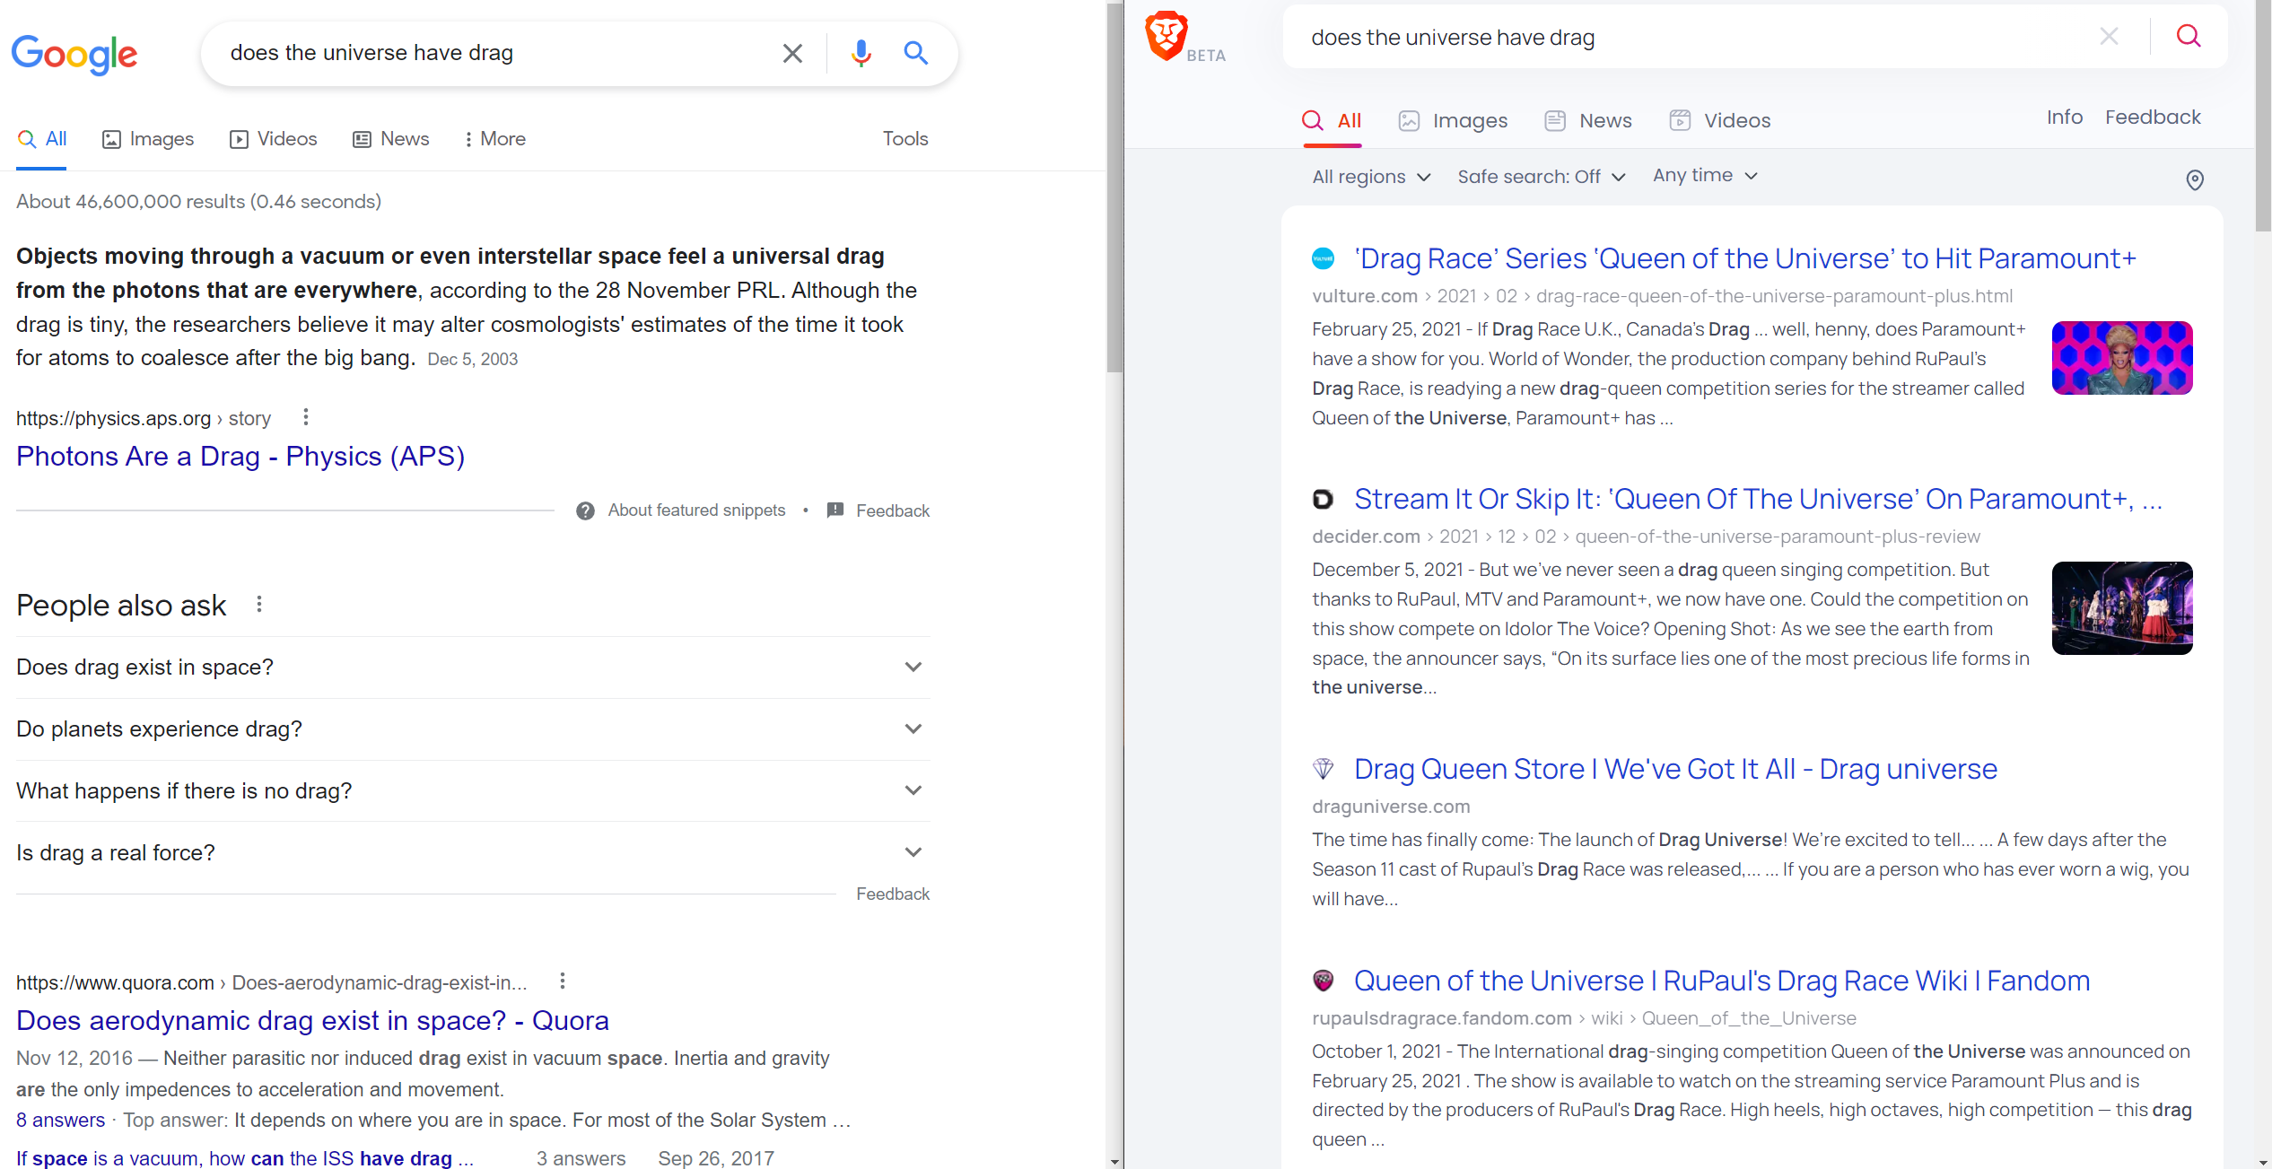This screenshot has height=1169, width=2272.
Task: Click into the Brave search input field
Action: pyautogui.click(x=1687, y=38)
